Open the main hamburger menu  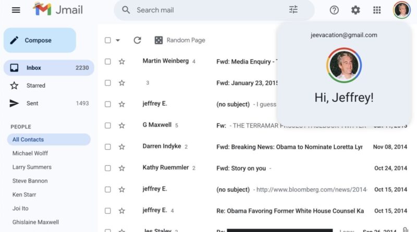pos(16,10)
